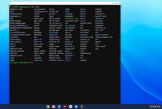Screen dimensions: 162x109
Task: Launch YouTube from the shelf
Action: pyautogui.click(x=65, y=106)
